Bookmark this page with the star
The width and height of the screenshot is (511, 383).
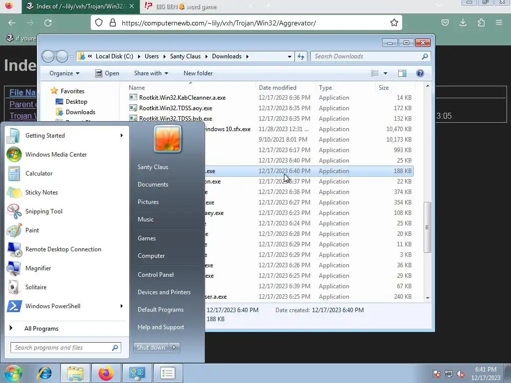point(394,23)
